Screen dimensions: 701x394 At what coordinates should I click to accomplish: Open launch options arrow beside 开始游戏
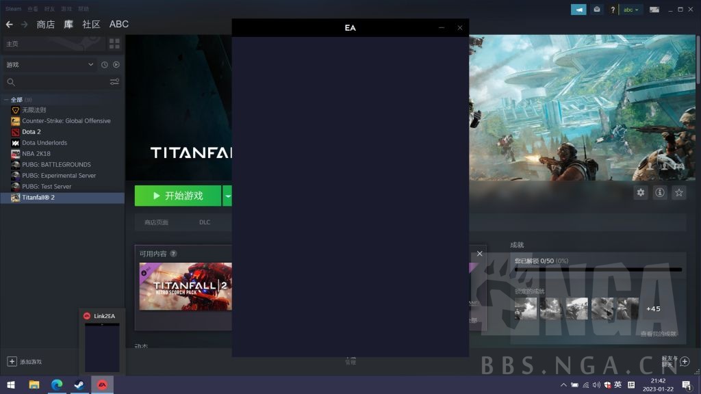(x=229, y=196)
